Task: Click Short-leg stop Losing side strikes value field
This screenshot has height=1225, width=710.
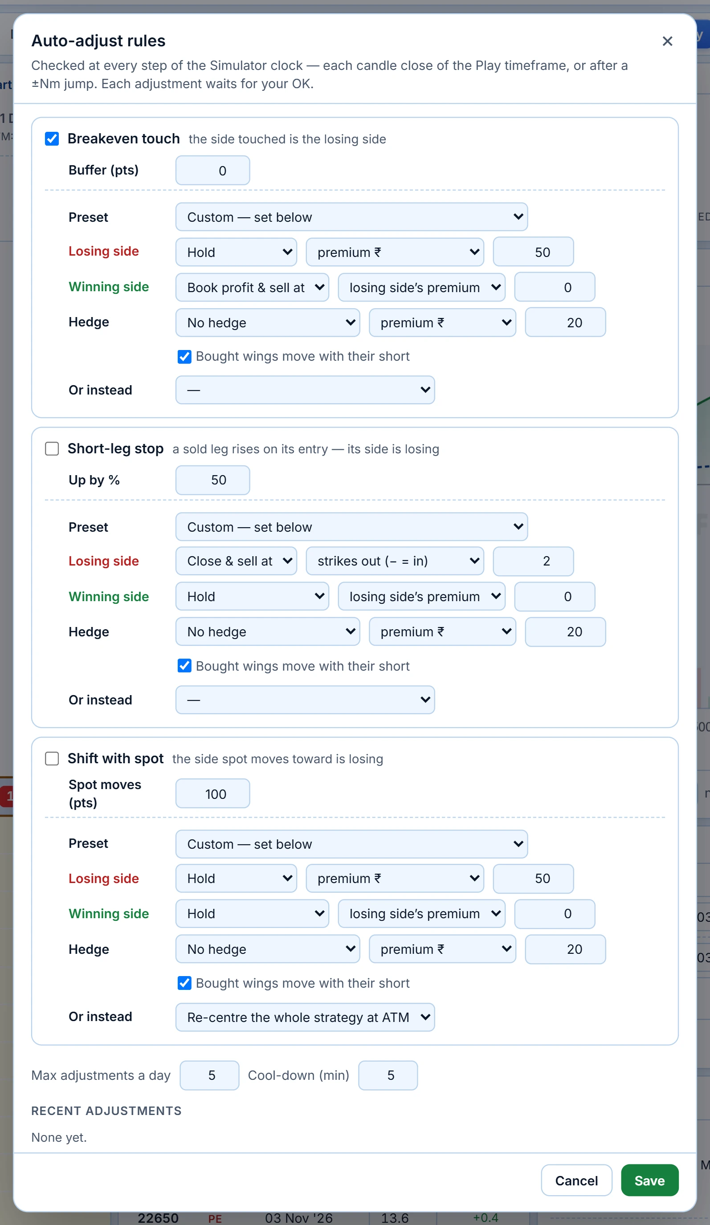Action: point(533,561)
